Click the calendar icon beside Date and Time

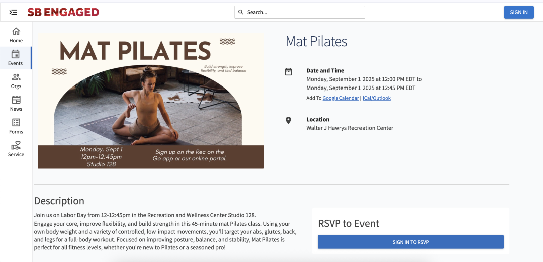pos(288,72)
